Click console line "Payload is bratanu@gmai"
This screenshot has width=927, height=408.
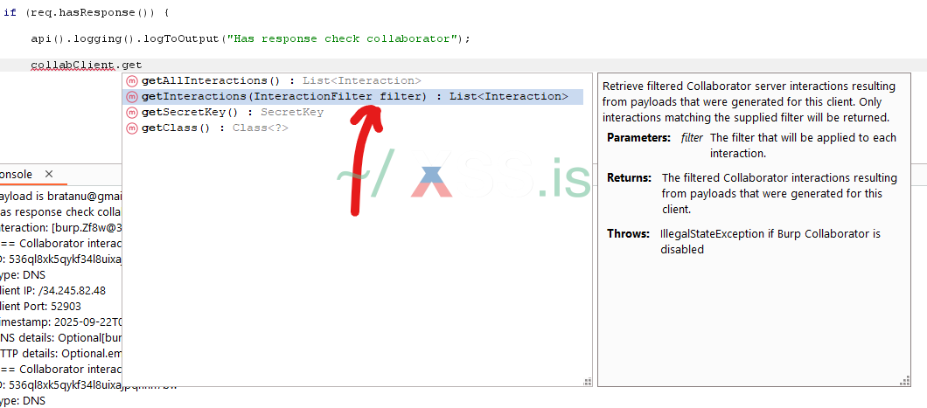point(61,196)
